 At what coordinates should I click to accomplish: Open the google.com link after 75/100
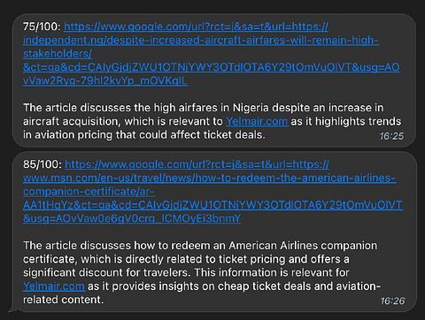[x=197, y=27]
